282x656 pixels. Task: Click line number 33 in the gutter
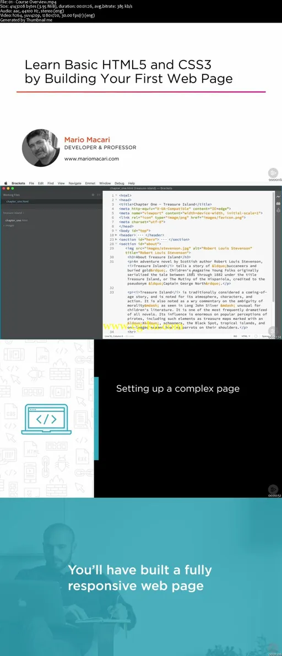point(112,292)
